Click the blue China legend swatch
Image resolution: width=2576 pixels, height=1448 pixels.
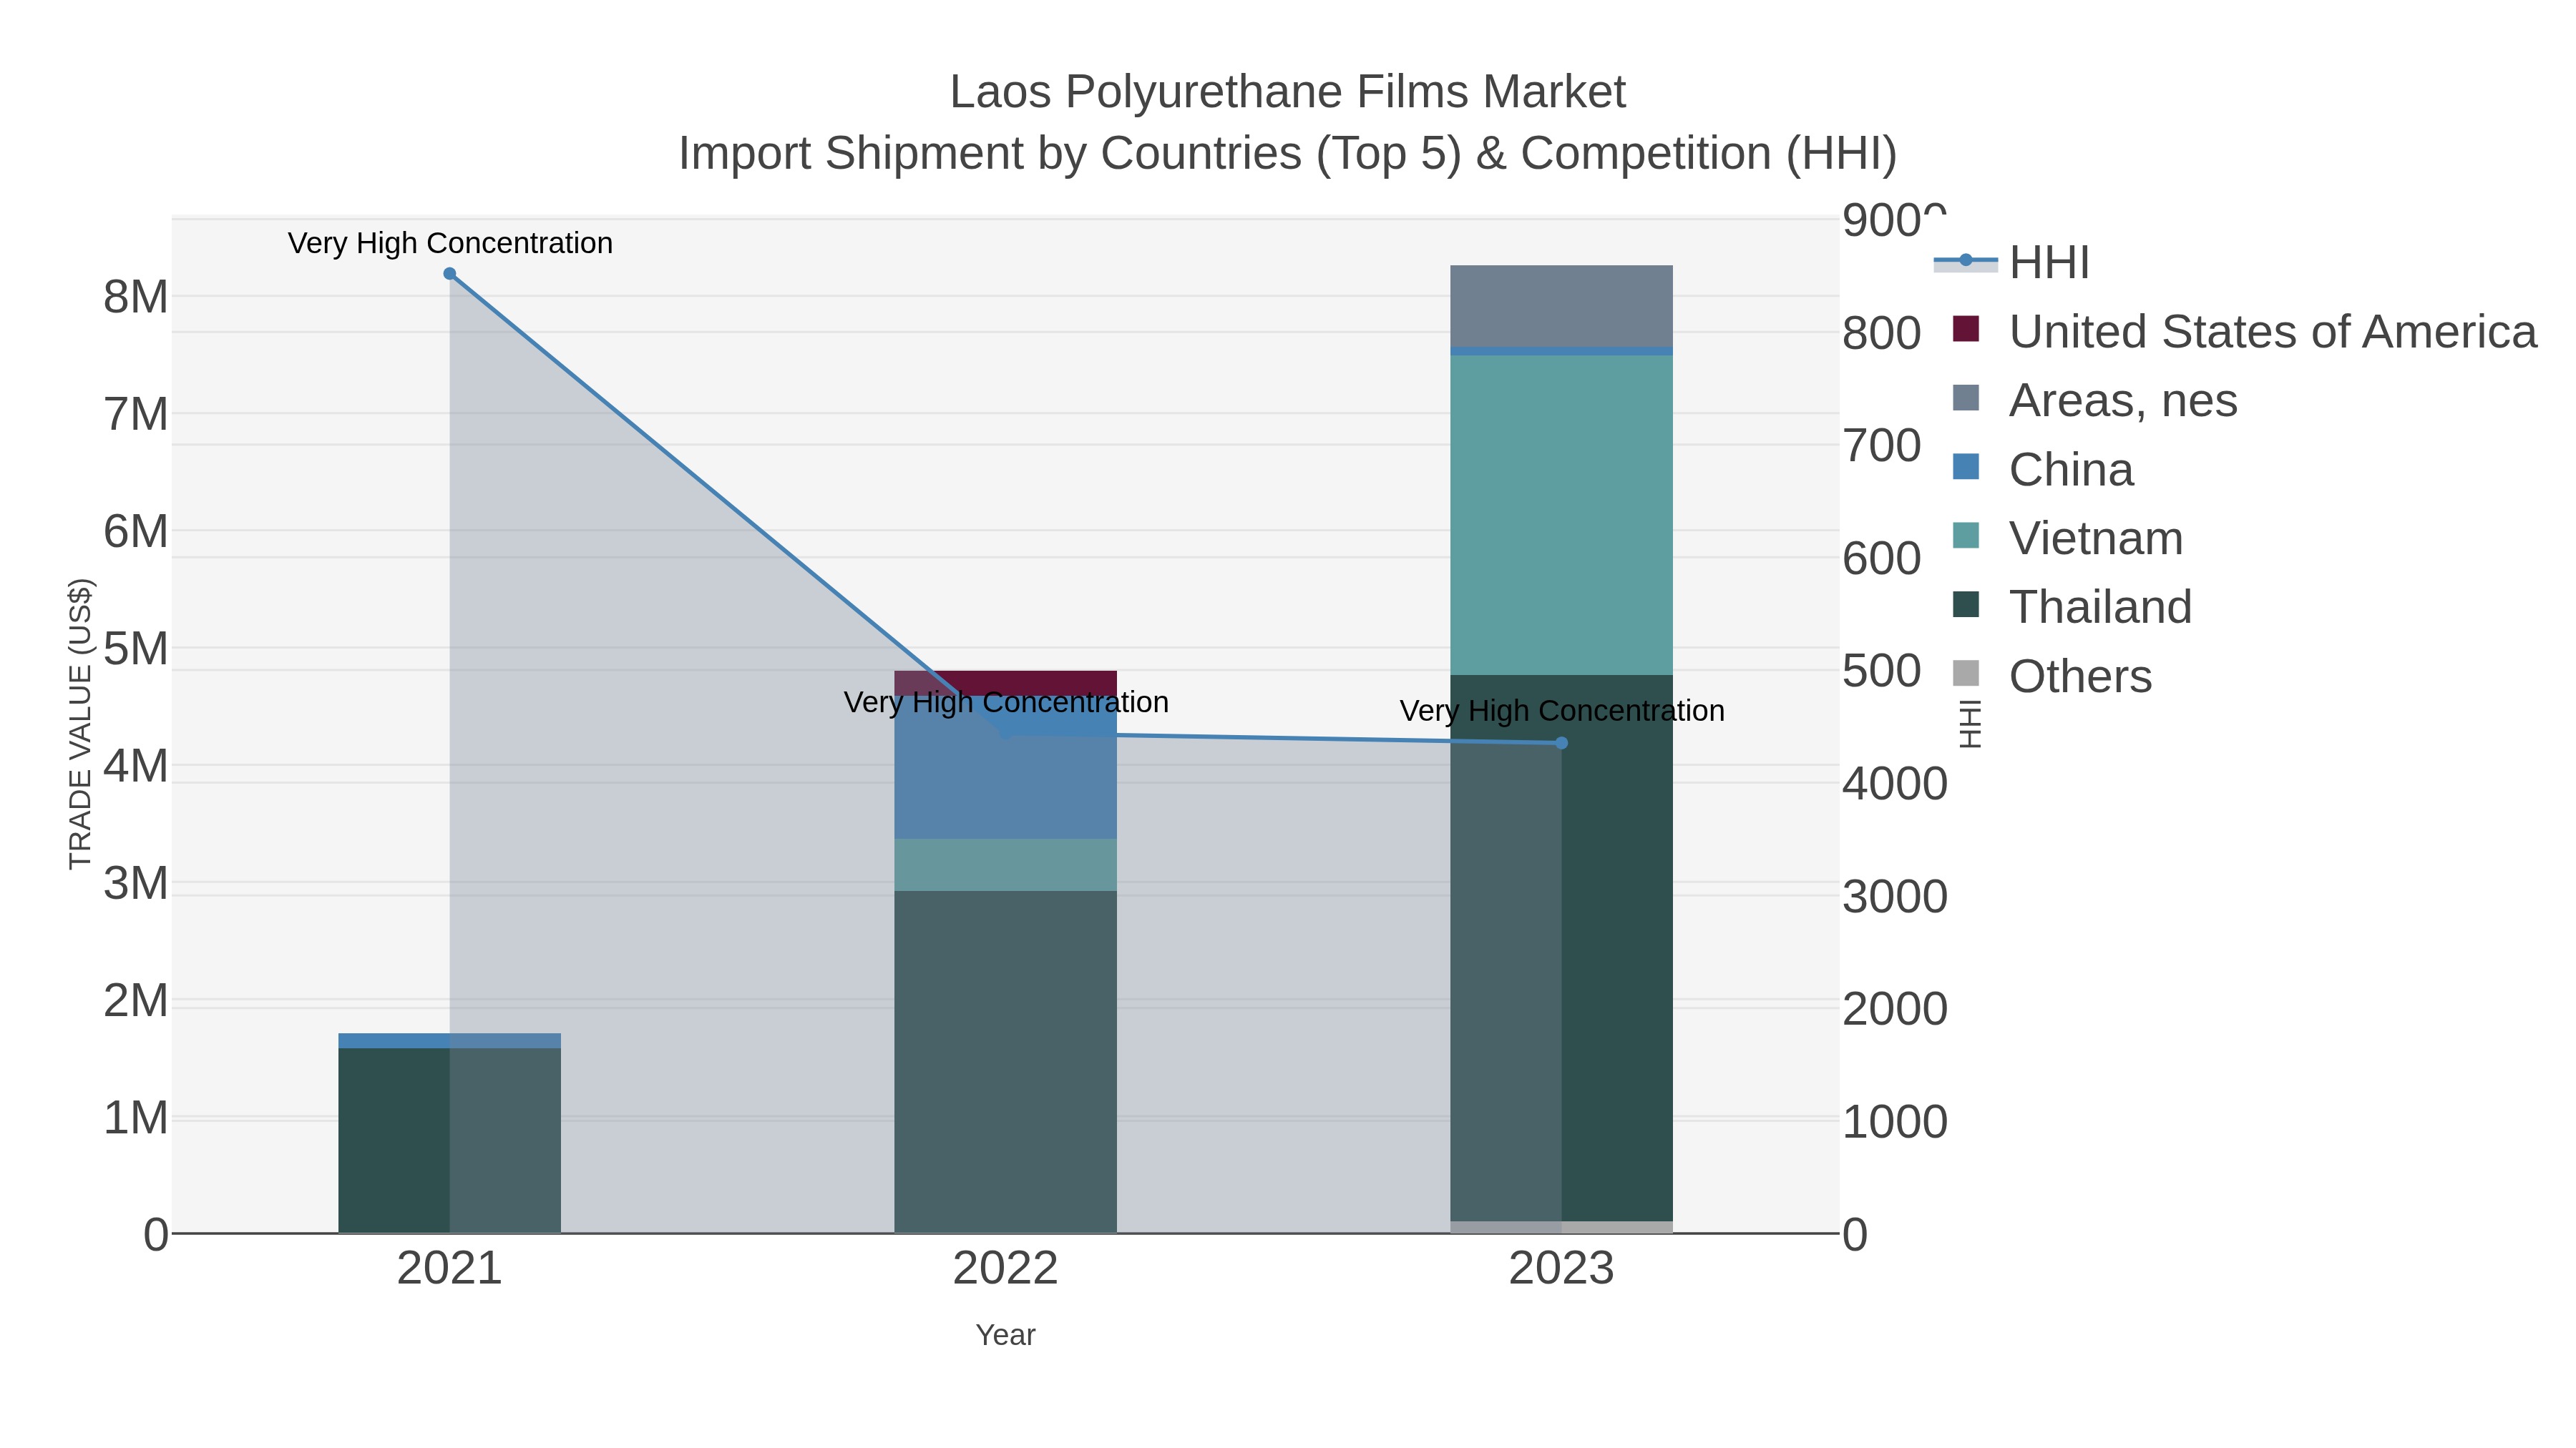click(x=1966, y=467)
